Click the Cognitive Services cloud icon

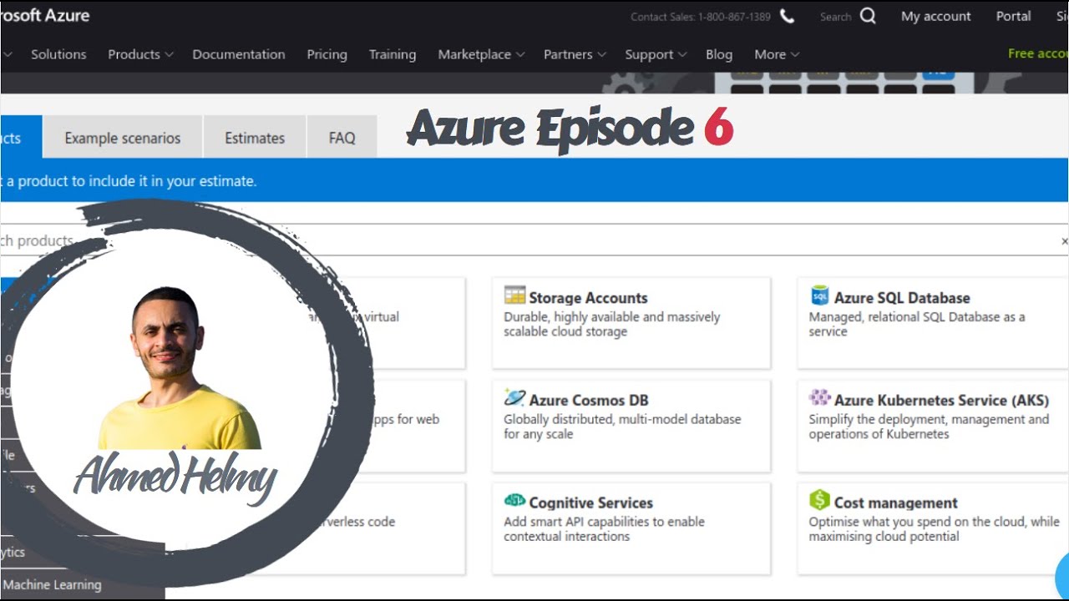click(x=514, y=500)
